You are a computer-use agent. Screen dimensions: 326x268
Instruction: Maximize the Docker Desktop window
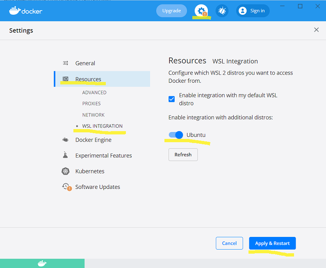tap(300, 6)
